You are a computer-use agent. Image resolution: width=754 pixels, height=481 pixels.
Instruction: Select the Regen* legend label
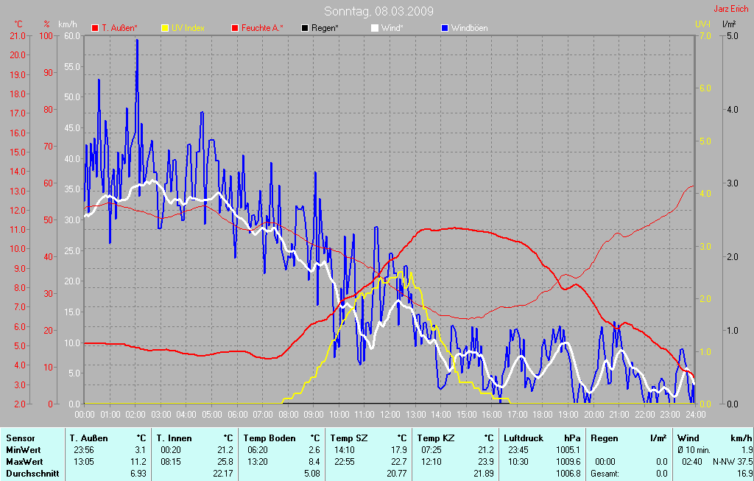[x=325, y=28]
